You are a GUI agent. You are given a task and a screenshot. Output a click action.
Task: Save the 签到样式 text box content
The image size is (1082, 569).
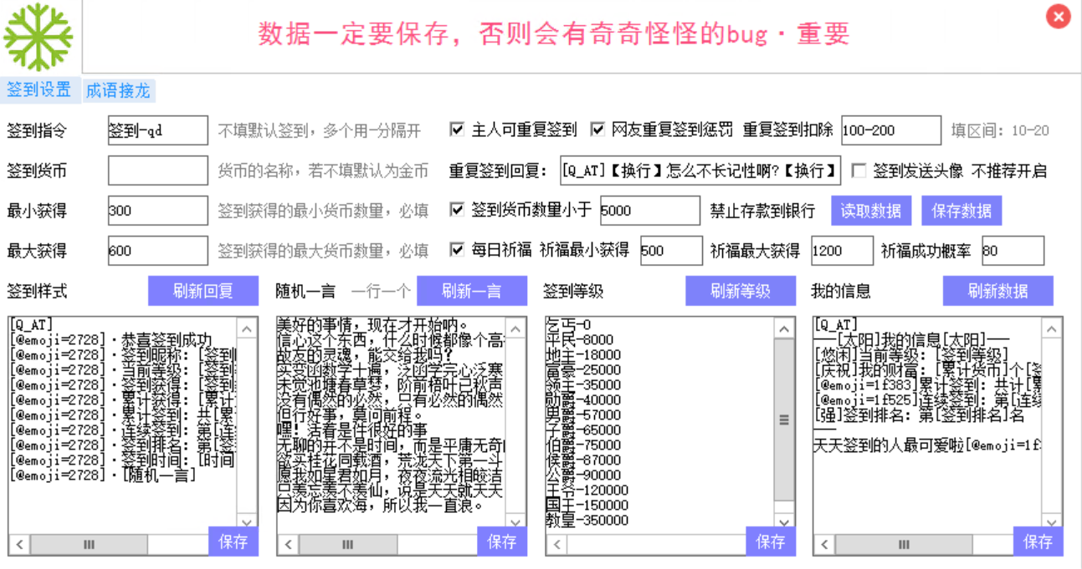click(233, 541)
